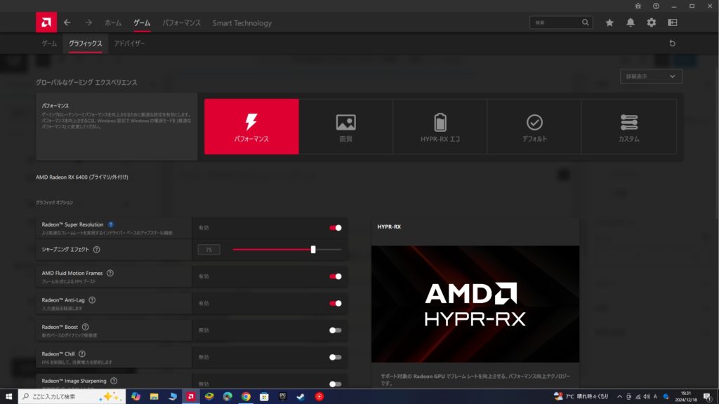Click the 検索 search field
Screen dimensions: 719x404
[556, 22]
